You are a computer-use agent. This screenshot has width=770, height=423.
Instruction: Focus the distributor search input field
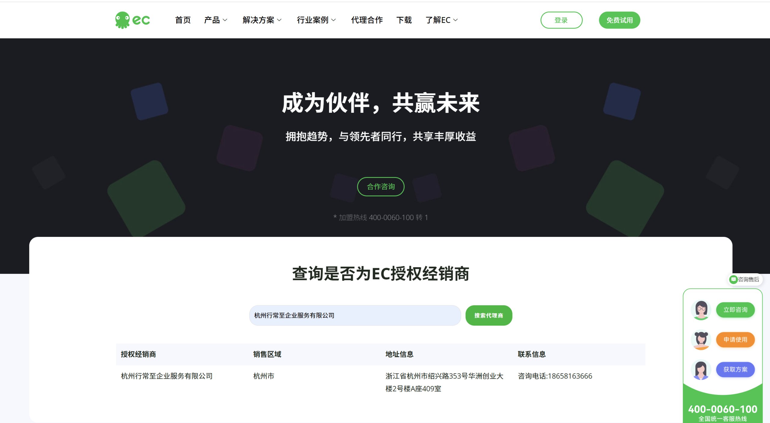(x=355, y=315)
